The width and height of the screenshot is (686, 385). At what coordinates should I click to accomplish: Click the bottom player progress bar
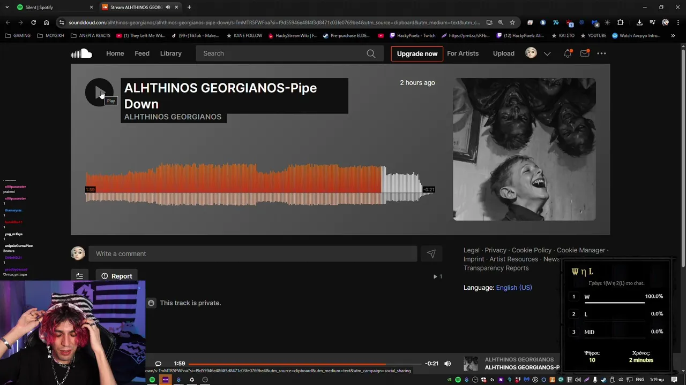click(x=305, y=364)
